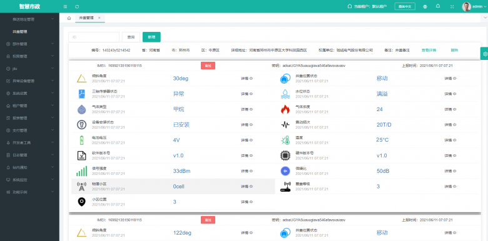Expand 系统设置 in the sidebar
This screenshot has height=241, width=488.
[29, 93]
